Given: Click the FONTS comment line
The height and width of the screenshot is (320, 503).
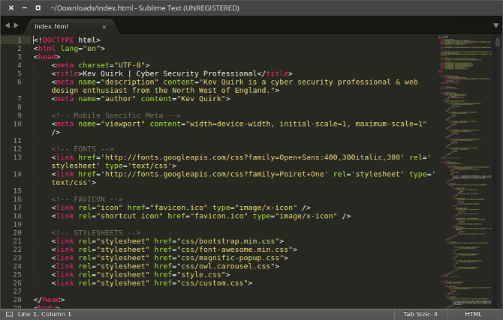Looking at the screenshot, I should click(83, 149).
